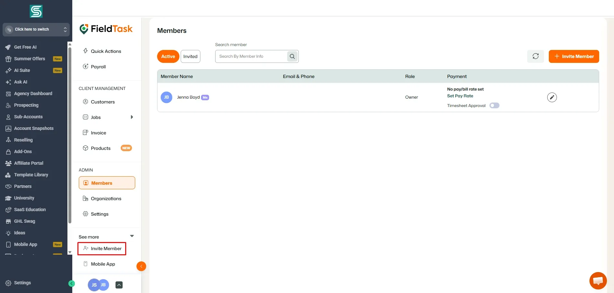This screenshot has width=614, height=293.
Task: Click the Prospecting icon
Action: click(x=8, y=105)
